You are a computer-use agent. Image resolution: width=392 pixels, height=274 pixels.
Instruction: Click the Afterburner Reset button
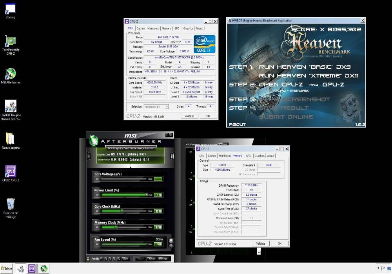pyautogui.click(x=152, y=259)
